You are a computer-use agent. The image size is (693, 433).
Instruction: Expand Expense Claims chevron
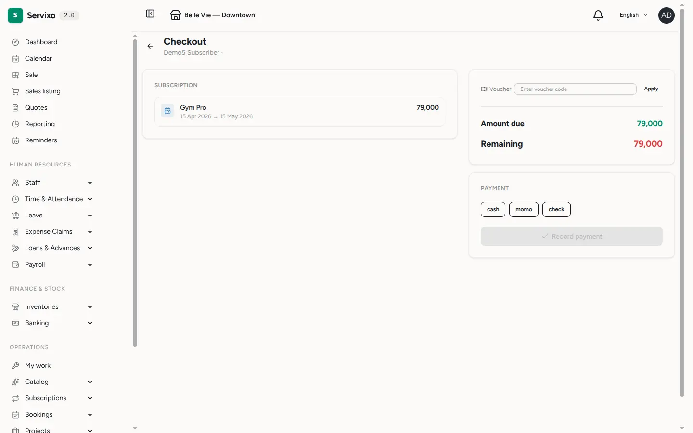90,232
